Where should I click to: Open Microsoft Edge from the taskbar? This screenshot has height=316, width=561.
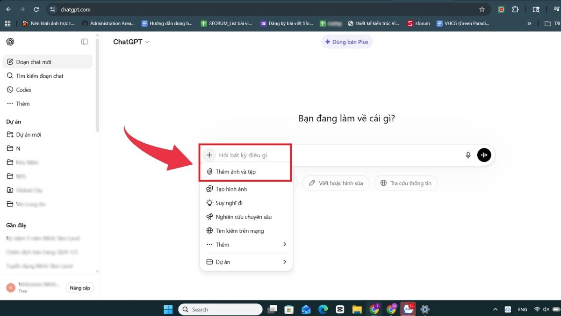(323, 309)
